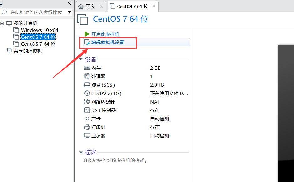The width and height of the screenshot is (294, 182).
Task: Click the 网络适配器 device label
Action: [x=103, y=102]
